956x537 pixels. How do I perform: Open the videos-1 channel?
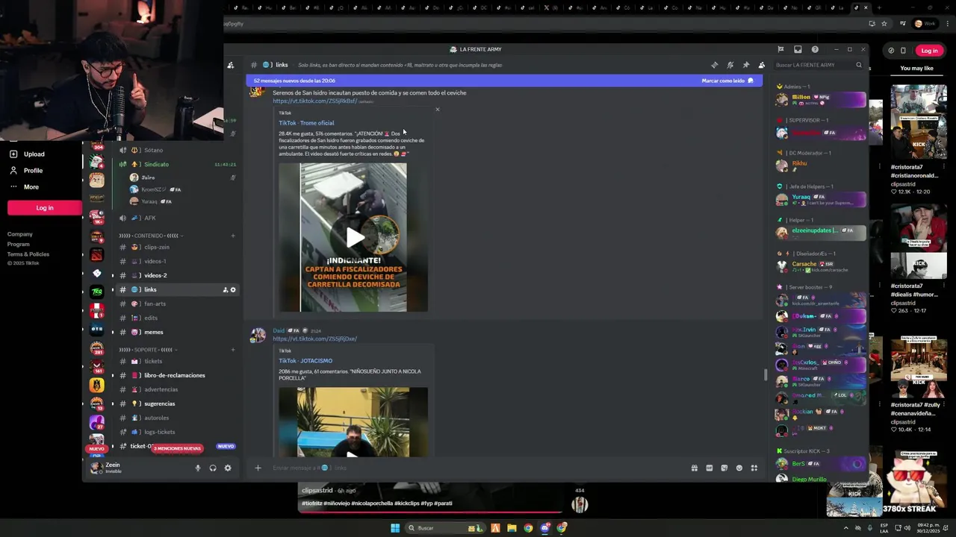tap(178, 261)
